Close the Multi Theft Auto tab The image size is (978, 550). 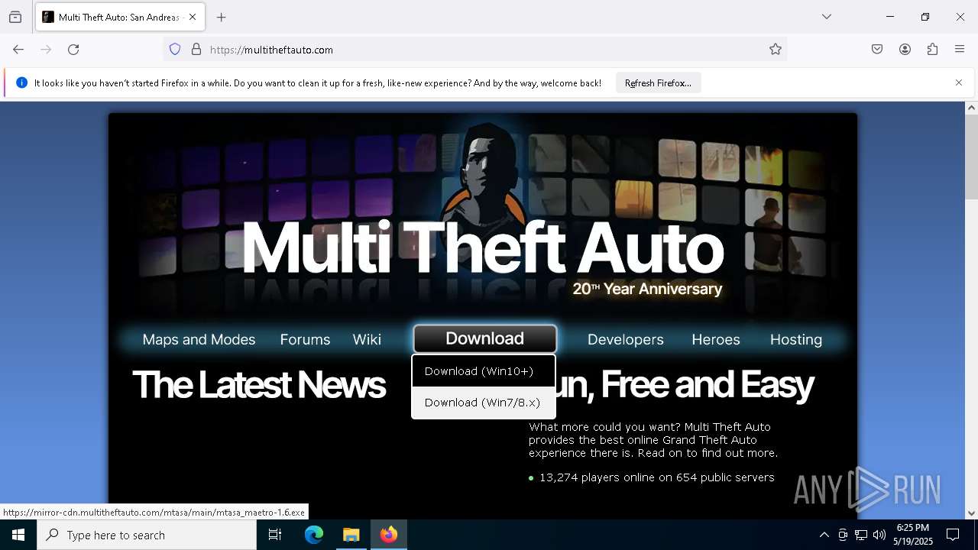193,17
